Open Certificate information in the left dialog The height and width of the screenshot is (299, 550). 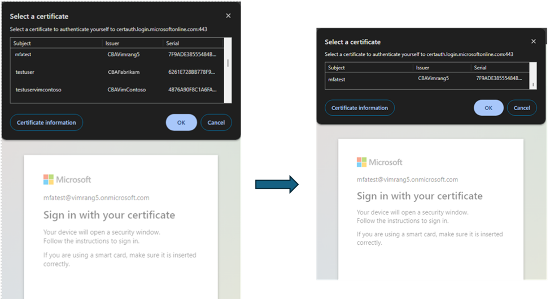pos(46,122)
